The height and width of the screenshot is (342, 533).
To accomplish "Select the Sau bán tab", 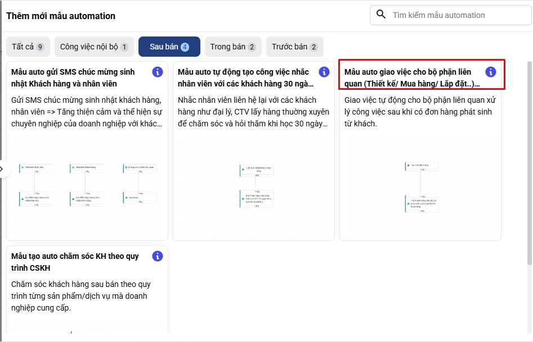I will (x=169, y=47).
